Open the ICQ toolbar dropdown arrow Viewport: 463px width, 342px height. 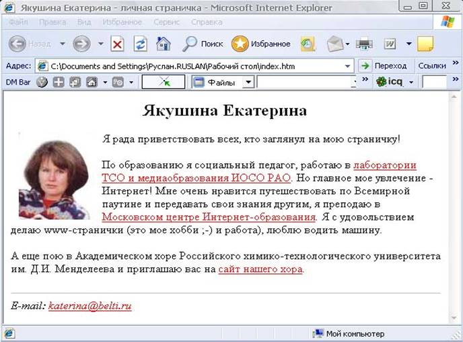pyautogui.click(x=411, y=82)
